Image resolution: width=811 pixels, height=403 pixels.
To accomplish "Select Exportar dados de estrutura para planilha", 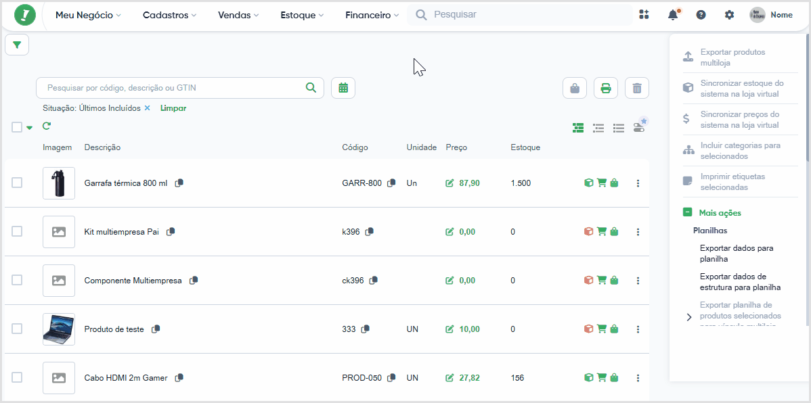I will [x=740, y=281].
